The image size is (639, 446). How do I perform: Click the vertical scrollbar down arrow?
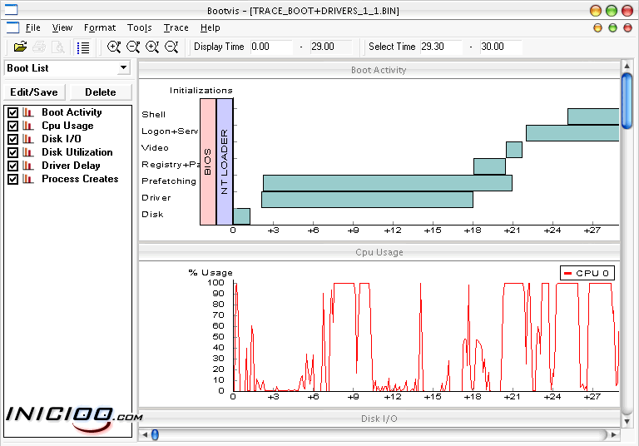(x=627, y=421)
